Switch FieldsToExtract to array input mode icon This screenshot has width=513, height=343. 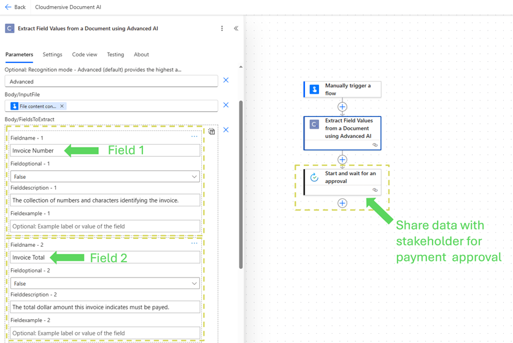[x=212, y=131]
